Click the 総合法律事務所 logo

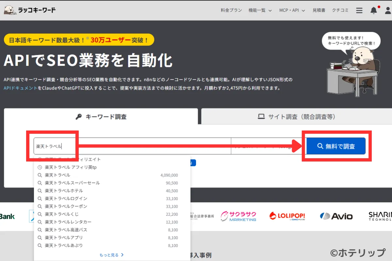[202, 216]
